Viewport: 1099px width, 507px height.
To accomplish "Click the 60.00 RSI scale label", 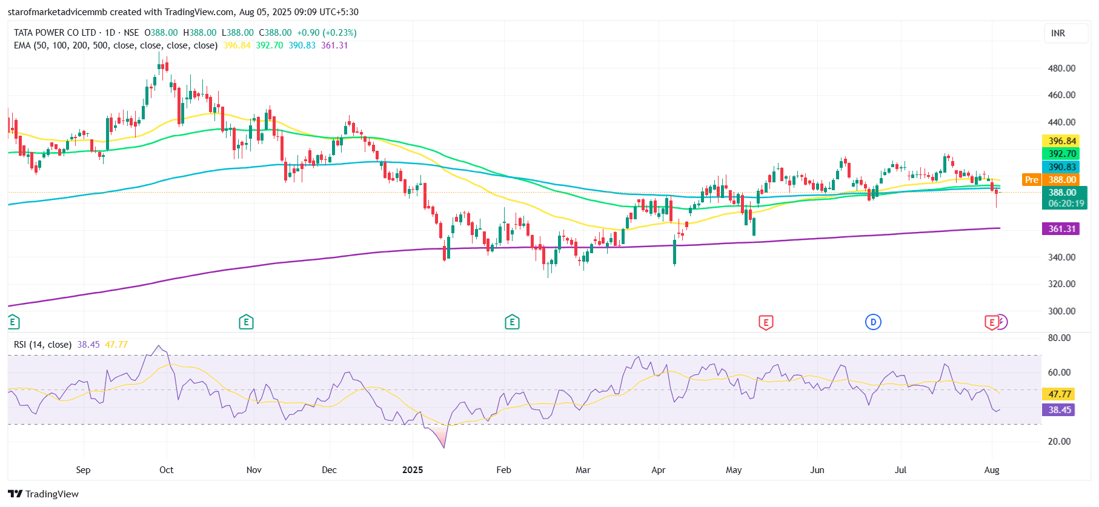I will (x=1059, y=373).
